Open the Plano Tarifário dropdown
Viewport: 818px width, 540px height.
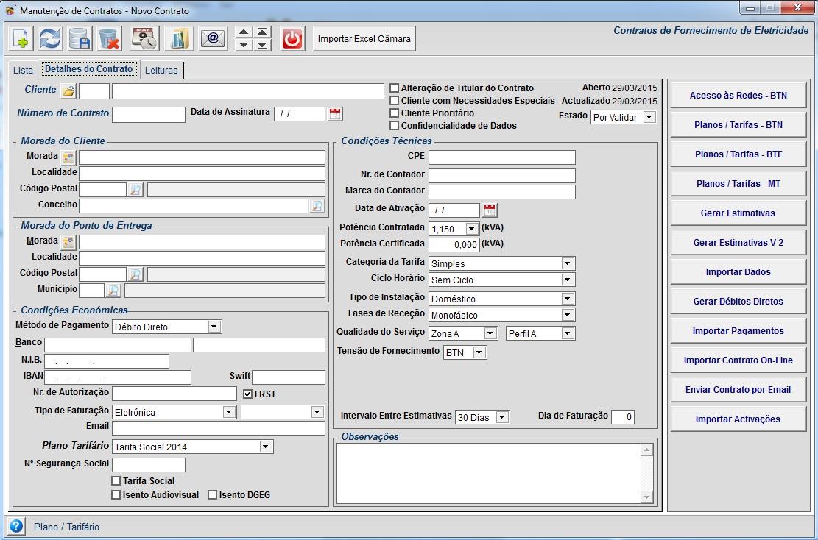click(265, 447)
